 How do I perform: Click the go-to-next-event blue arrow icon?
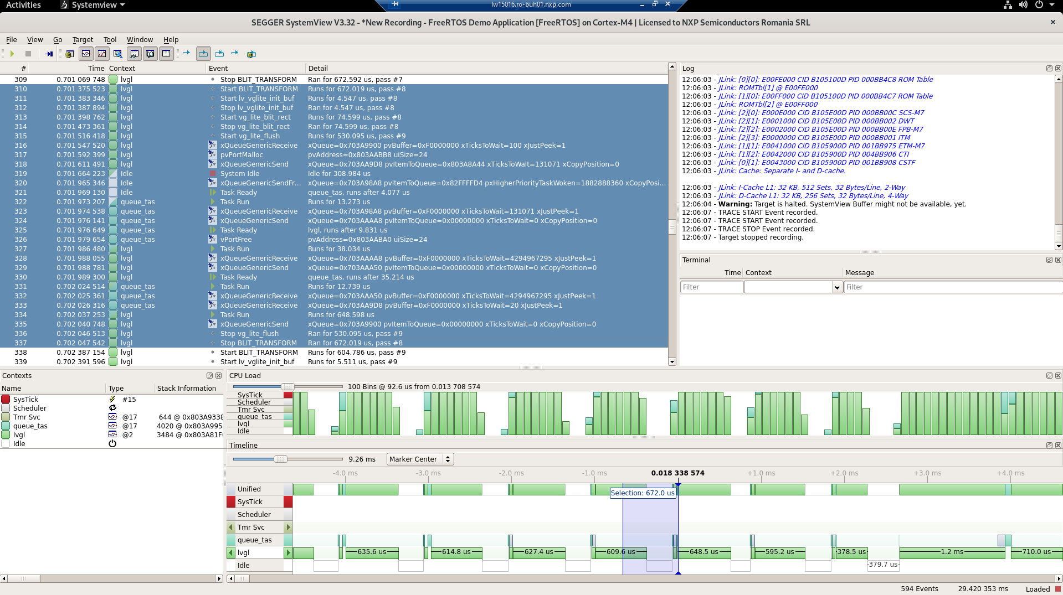coord(187,54)
